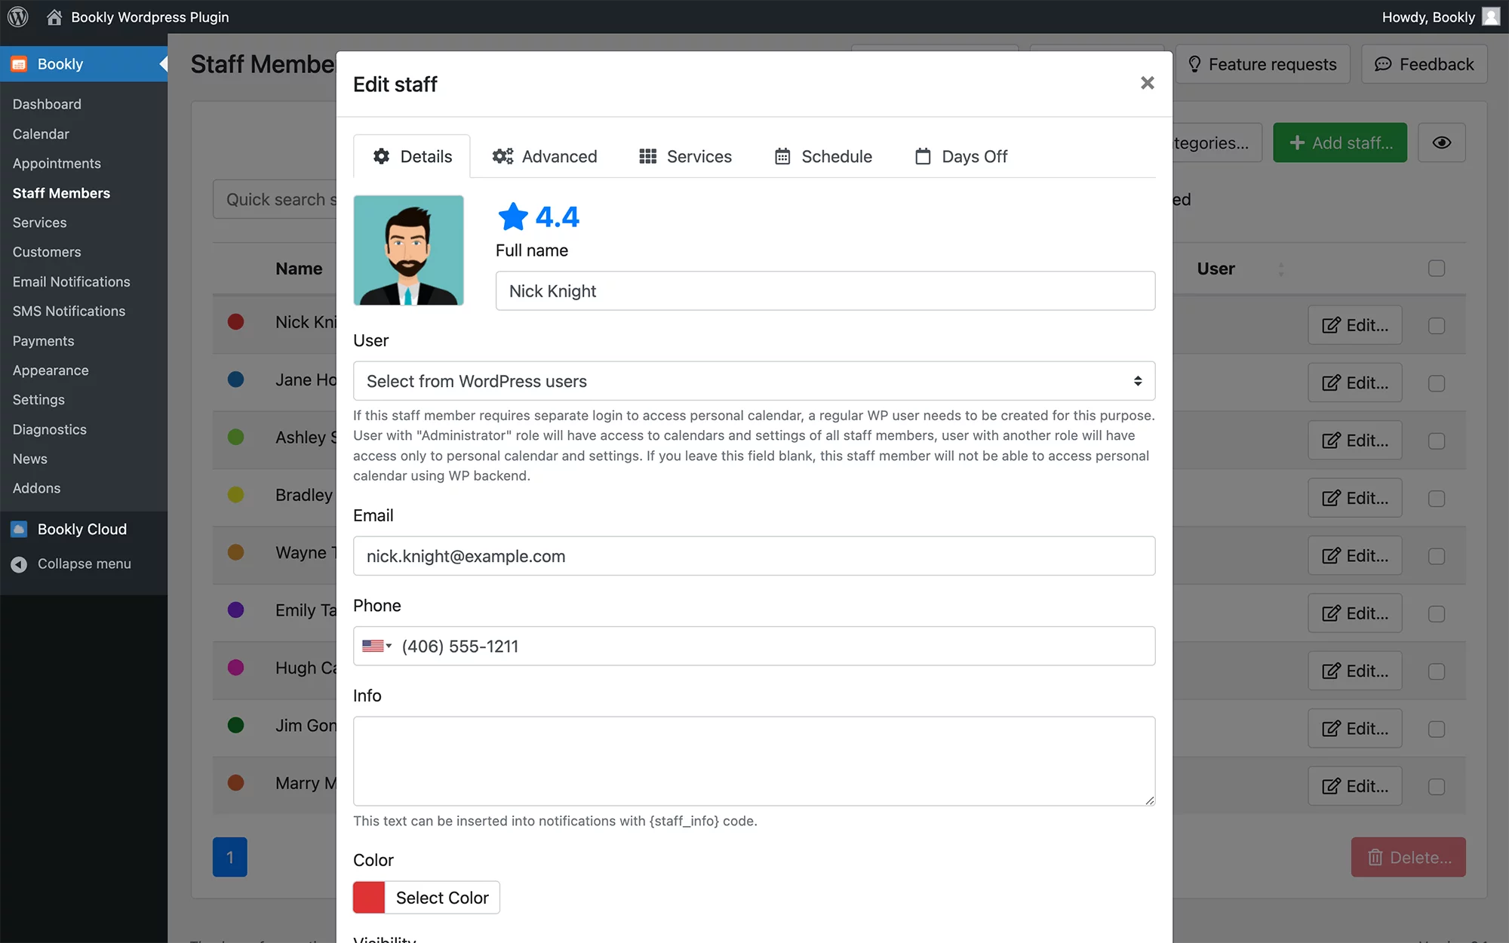Click the Feedback button
Screen dimensions: 1509x943
click(x=1424, y=64)
